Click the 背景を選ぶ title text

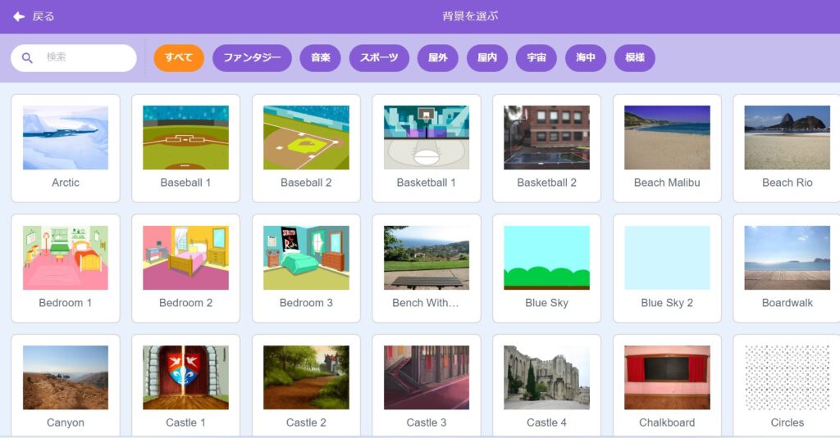point(470,16)
